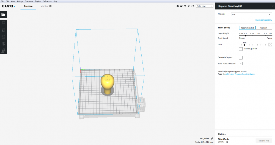This screenshot has height=145, width=275.
Task: Select the Per Model Settings tool
Action: coord(3,51)
